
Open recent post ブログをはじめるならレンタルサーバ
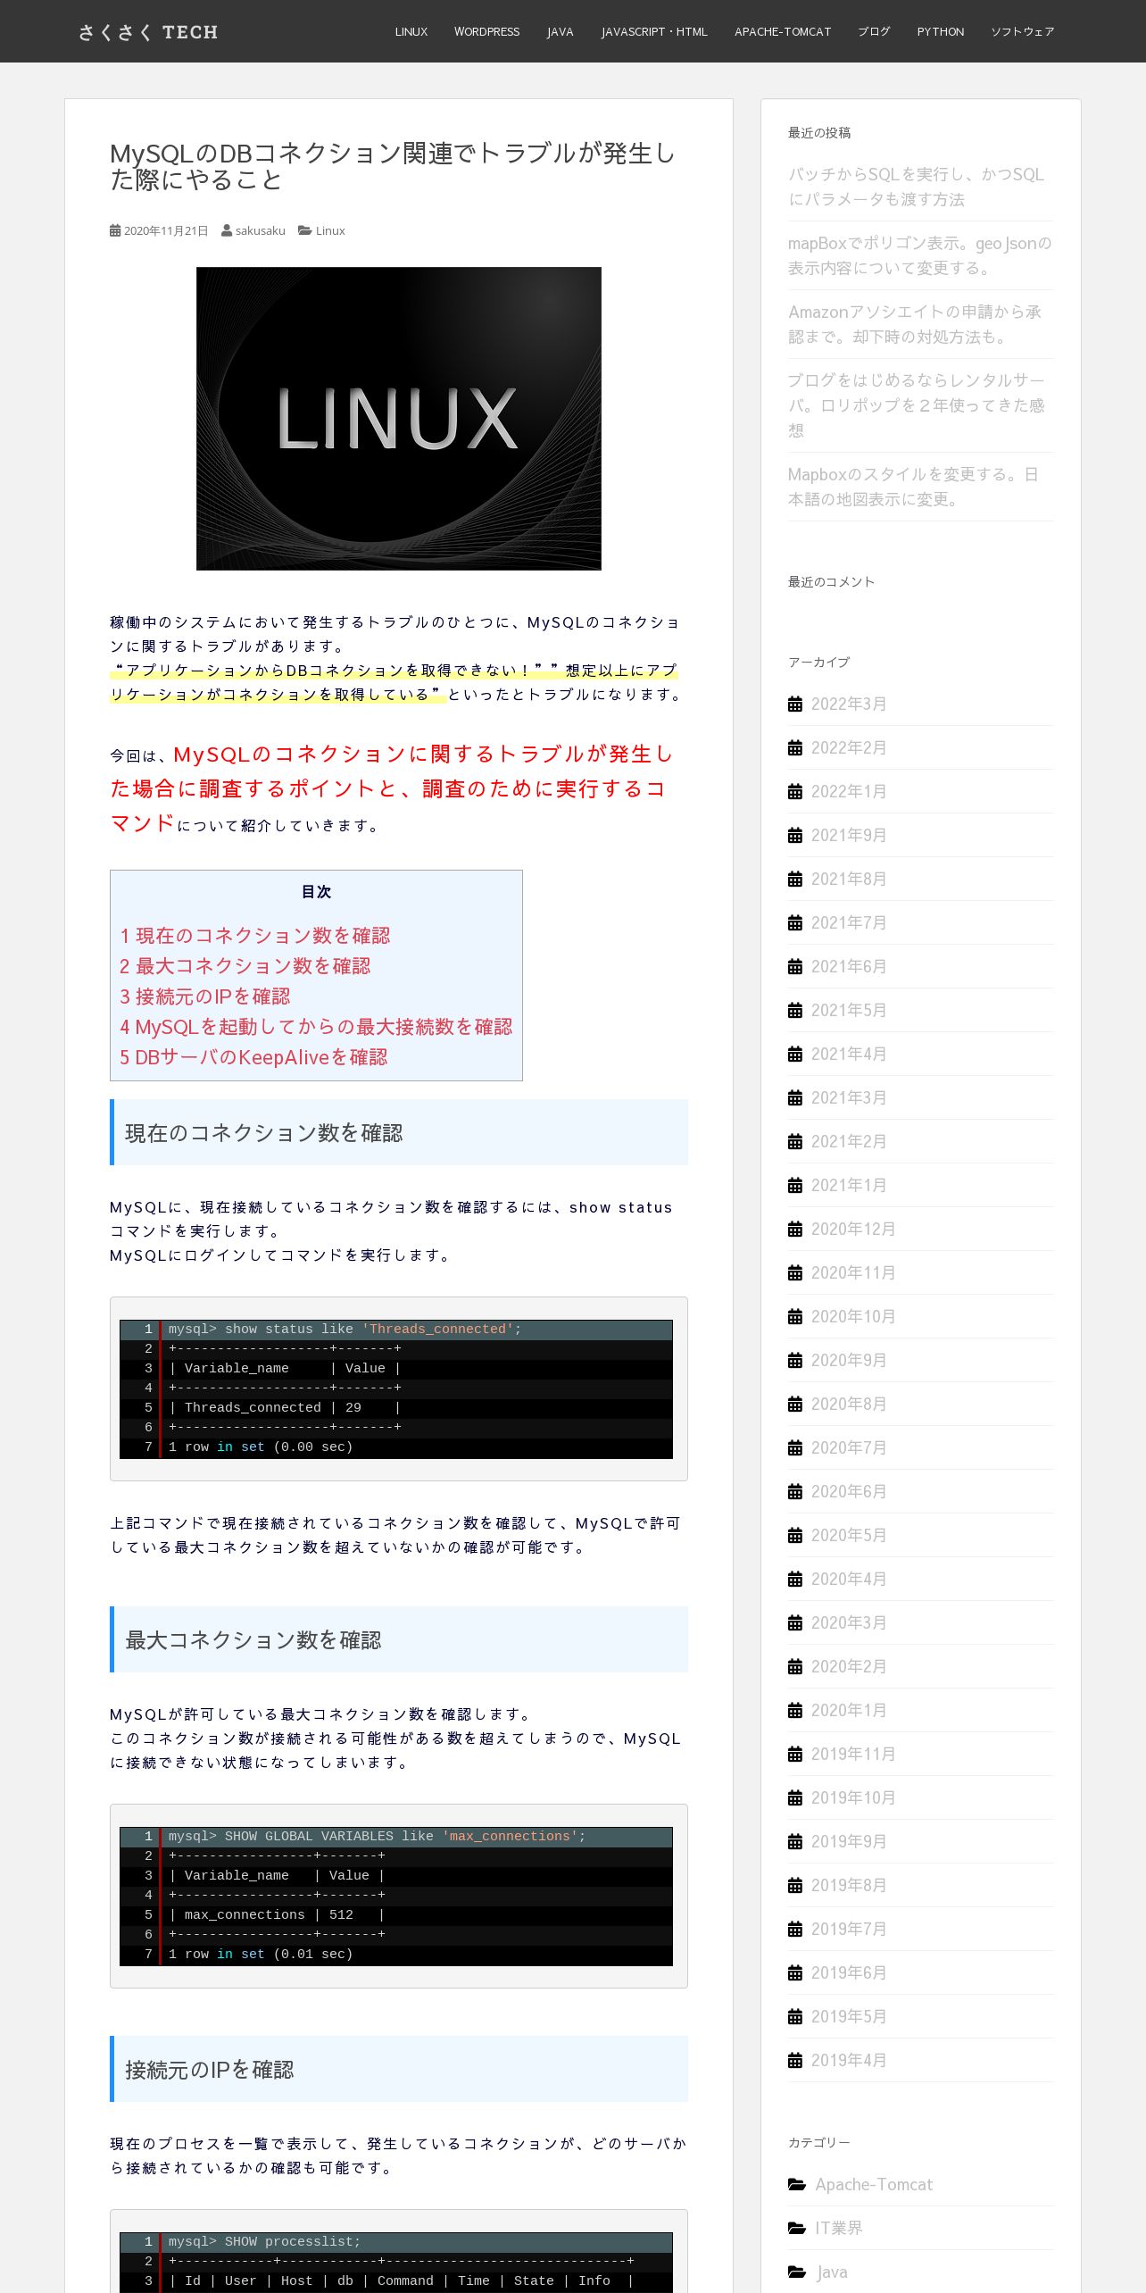click(x=917, y=405)
